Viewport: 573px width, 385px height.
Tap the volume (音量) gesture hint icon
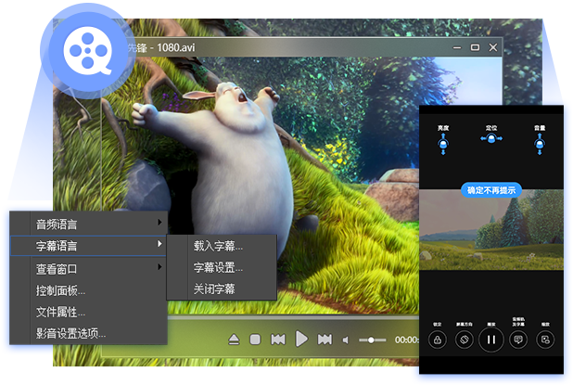(540, 143)
